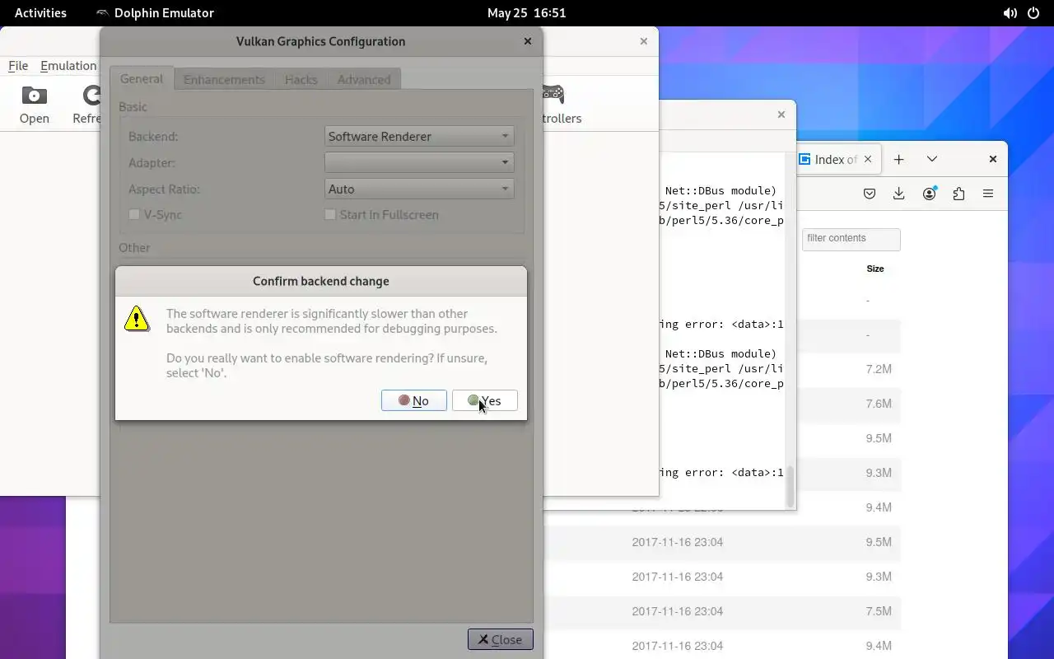Click the Controllers gamepad icon in Dolphin
The width and height of the screenshot is (1054, 659).
(x=560, y=105)
